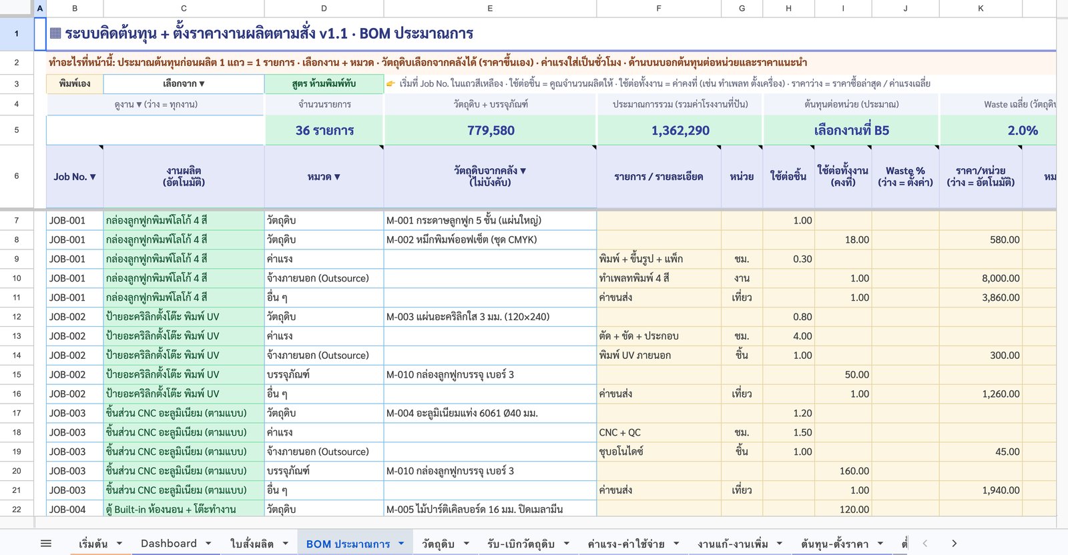
Task: Click the วัตถุดิบจากคลัง column header
Action: pos(490,177)
